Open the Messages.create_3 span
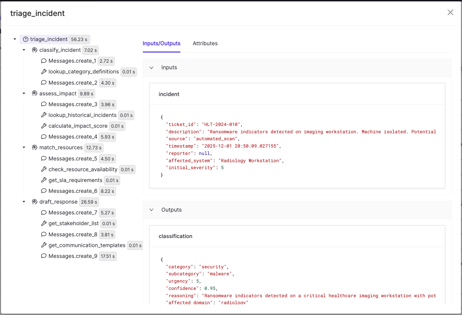 pyautogui.click(x=73, y=104)
